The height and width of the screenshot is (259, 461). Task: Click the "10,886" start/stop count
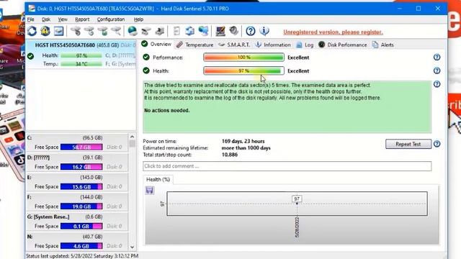(x=229, y=155)
